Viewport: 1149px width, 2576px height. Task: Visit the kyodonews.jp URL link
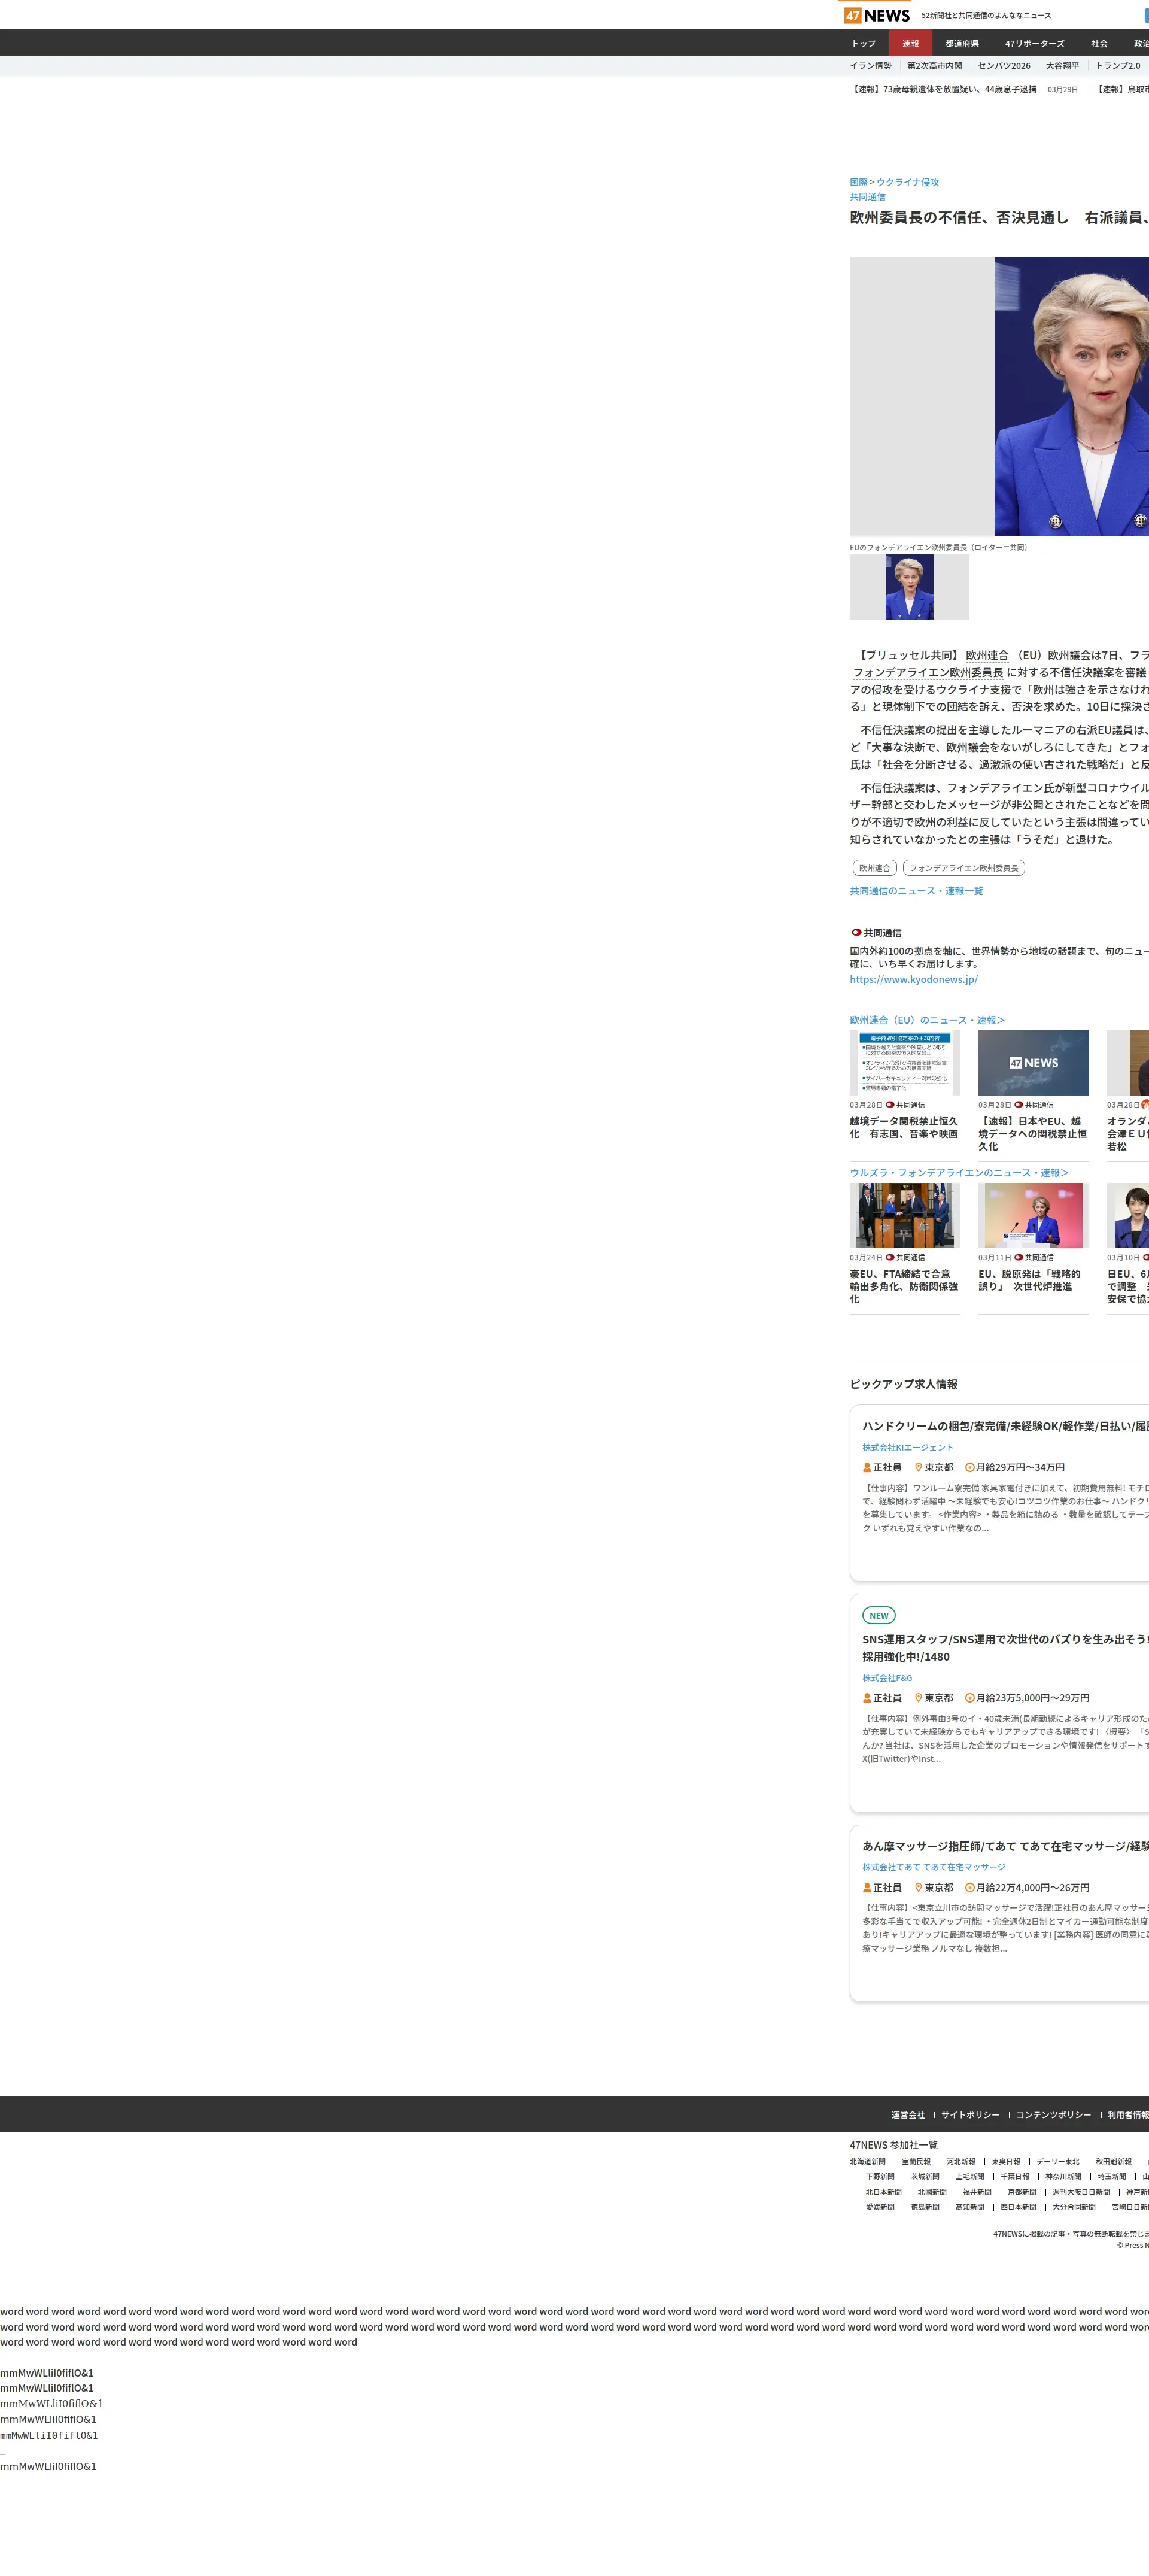click(x=913, y=980)
